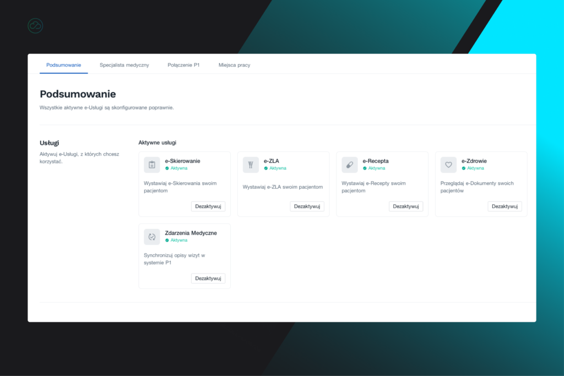Go to Miejsca pracy tab
Viewport: 564px width, 376px height.
click(x=234, y=65)
